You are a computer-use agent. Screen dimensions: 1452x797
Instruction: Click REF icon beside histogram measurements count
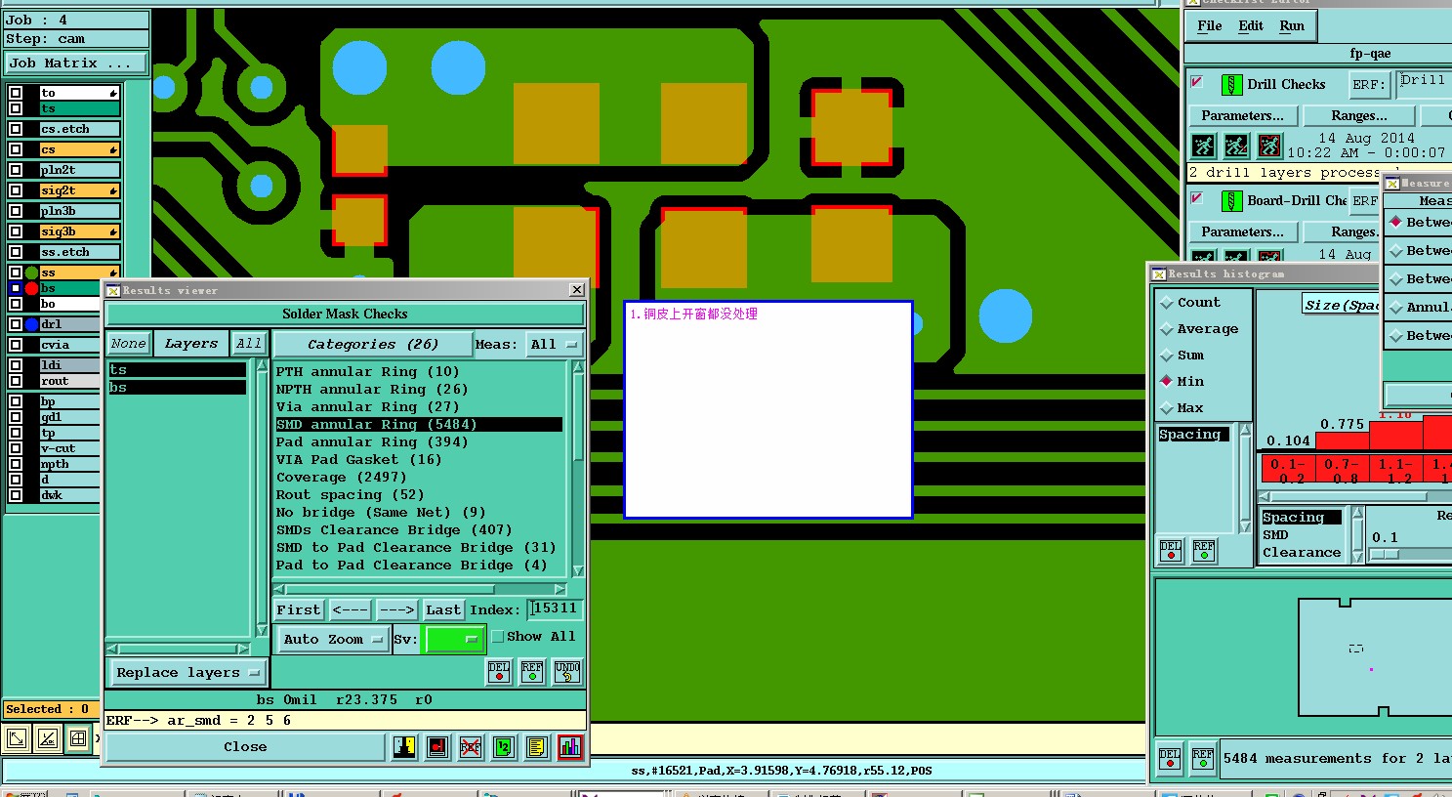tap(1203, 759)
